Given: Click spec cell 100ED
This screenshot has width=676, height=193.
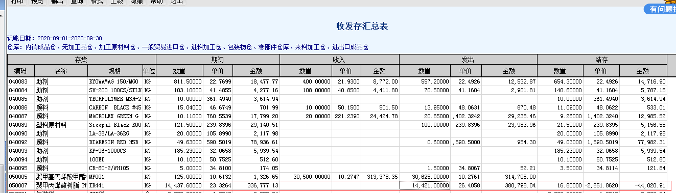Looking at the screenshot, I should 115,159.
